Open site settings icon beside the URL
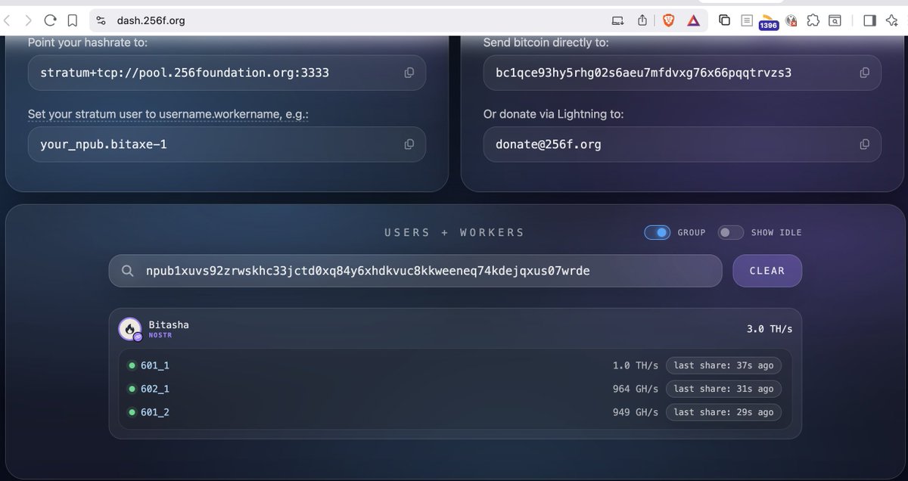The width and height of the screenshot is (908, 481). (x=101, y=20)
